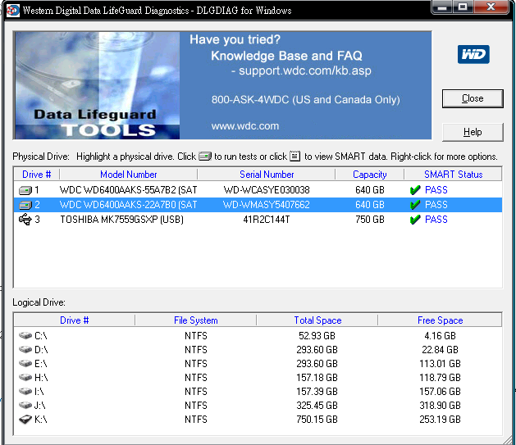Click free space 4.16 GB
Image resolution: width=516 pixels, height=445 pixels.
click(440, 335)
